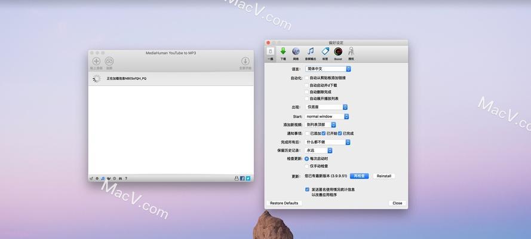The height and width of the screenshot is (239, 531).
Task: Click the snail speed-limit icon in bottom bar
Action: pyautogui.click(x=109, y=179)
